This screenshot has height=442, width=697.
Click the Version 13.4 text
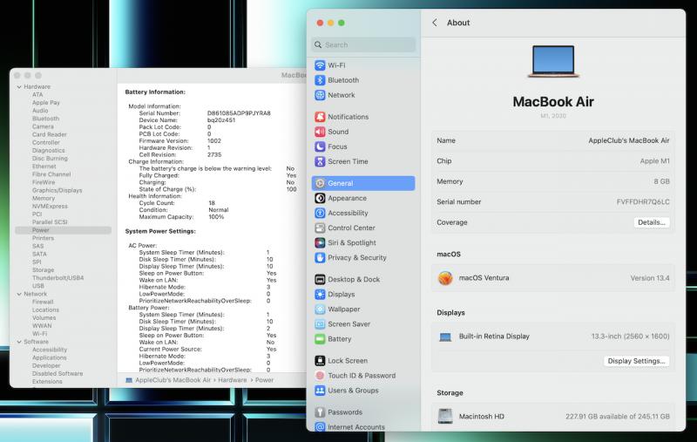pyautogui.click(x=650, y=278)
